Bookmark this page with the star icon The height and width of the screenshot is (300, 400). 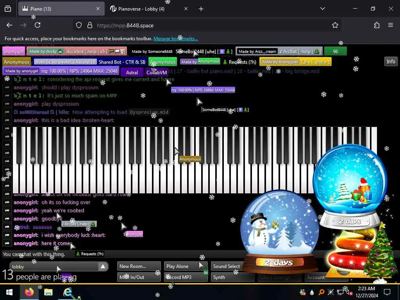[335, 25]
